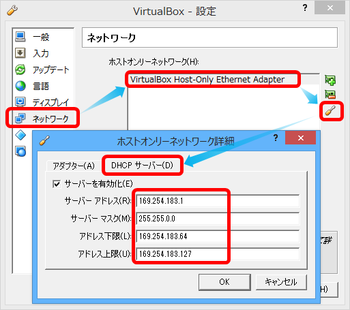This screenshot has width=350, height=310.
Task: Select the 入力 (Input) settings category
Action: 41,53
